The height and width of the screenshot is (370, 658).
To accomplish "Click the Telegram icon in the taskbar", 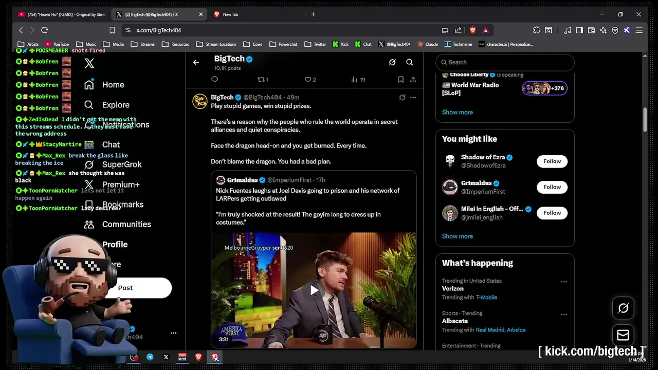I will click(150, 357).
